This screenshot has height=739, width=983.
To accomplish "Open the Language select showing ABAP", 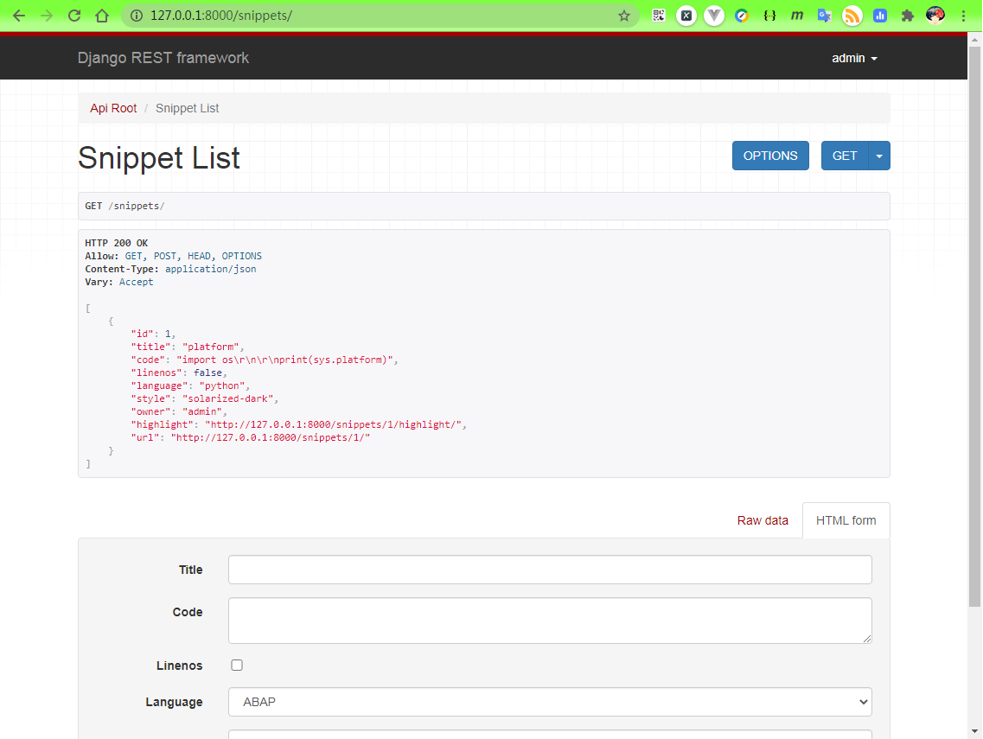I will [550, 702].
